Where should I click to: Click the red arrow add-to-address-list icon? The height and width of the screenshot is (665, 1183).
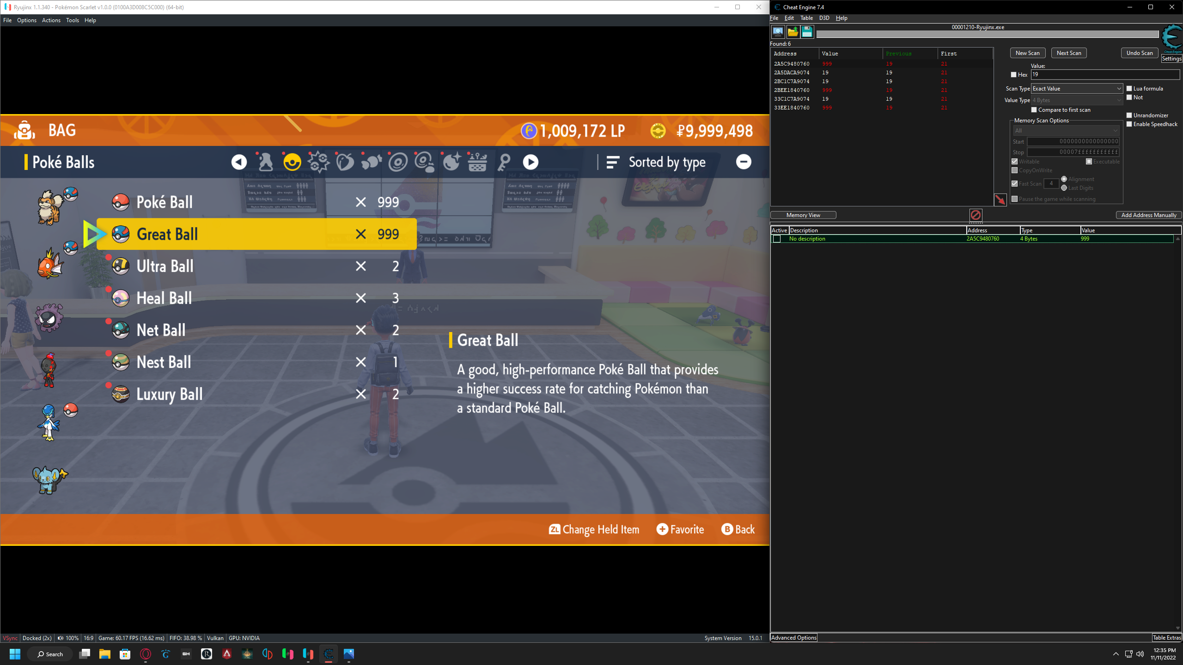(1000, 199)
